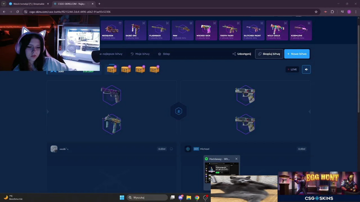Select the third golden case in the battle row

[x=140, y=69]
